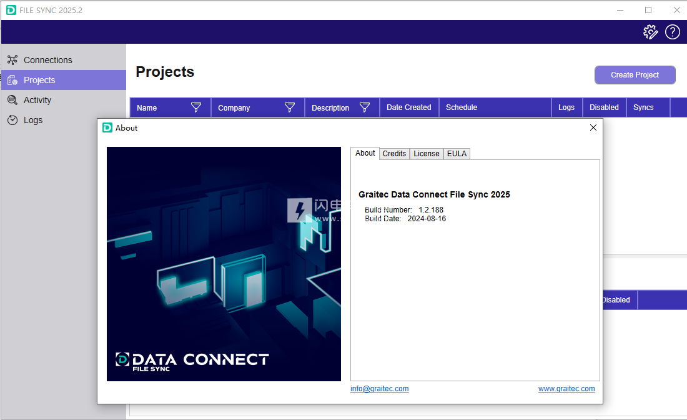Click the build number 1.2.188
The image size is (687, 420).
(x=431, y=210)
